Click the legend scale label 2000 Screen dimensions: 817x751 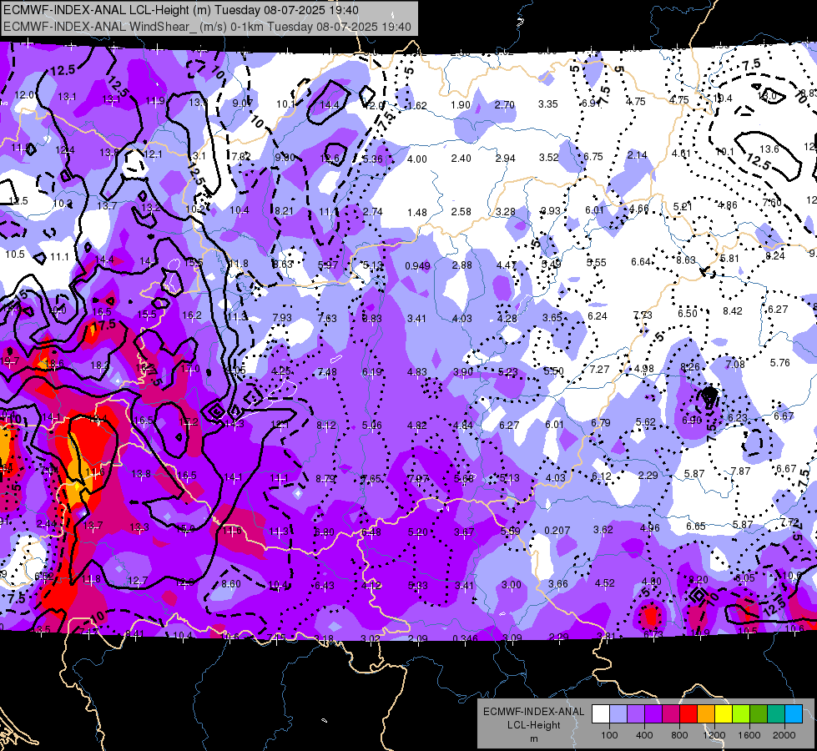point(784,735)
